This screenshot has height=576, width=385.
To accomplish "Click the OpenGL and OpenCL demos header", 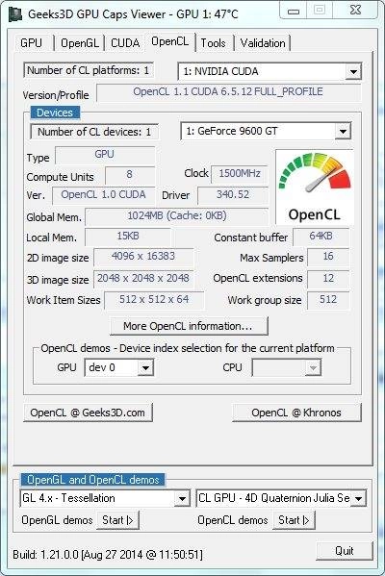I will [93, 480].
